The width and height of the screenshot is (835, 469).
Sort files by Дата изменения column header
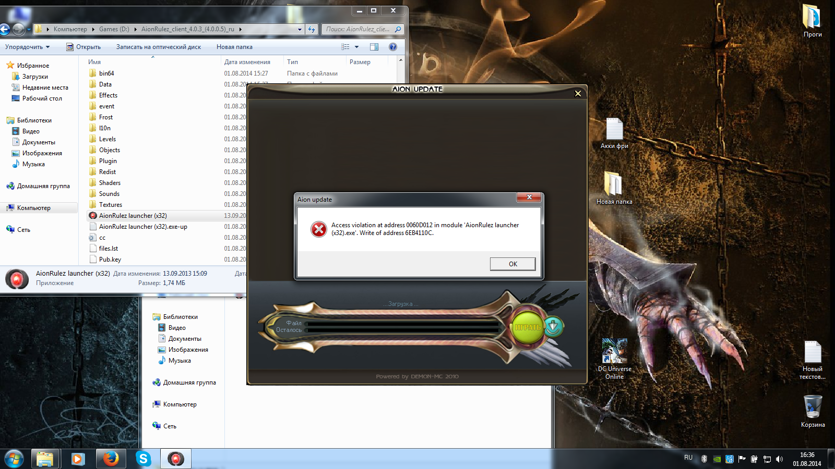coord(247,62)
